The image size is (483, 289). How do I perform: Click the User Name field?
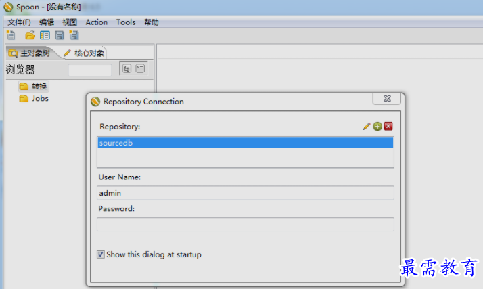(x=246, y=193)
